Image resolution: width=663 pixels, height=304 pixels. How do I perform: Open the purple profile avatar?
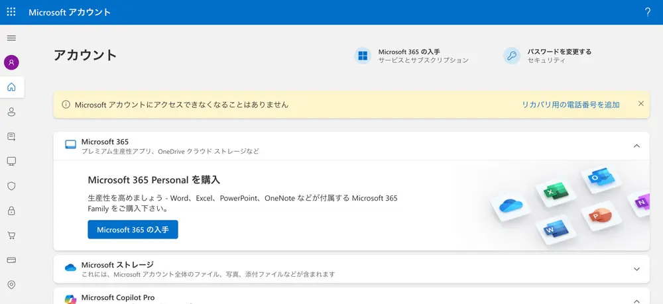pos(11,62)
